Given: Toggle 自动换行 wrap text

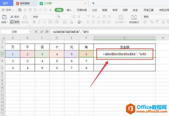Looking at the screenshot, I should (x=134, y=19).
